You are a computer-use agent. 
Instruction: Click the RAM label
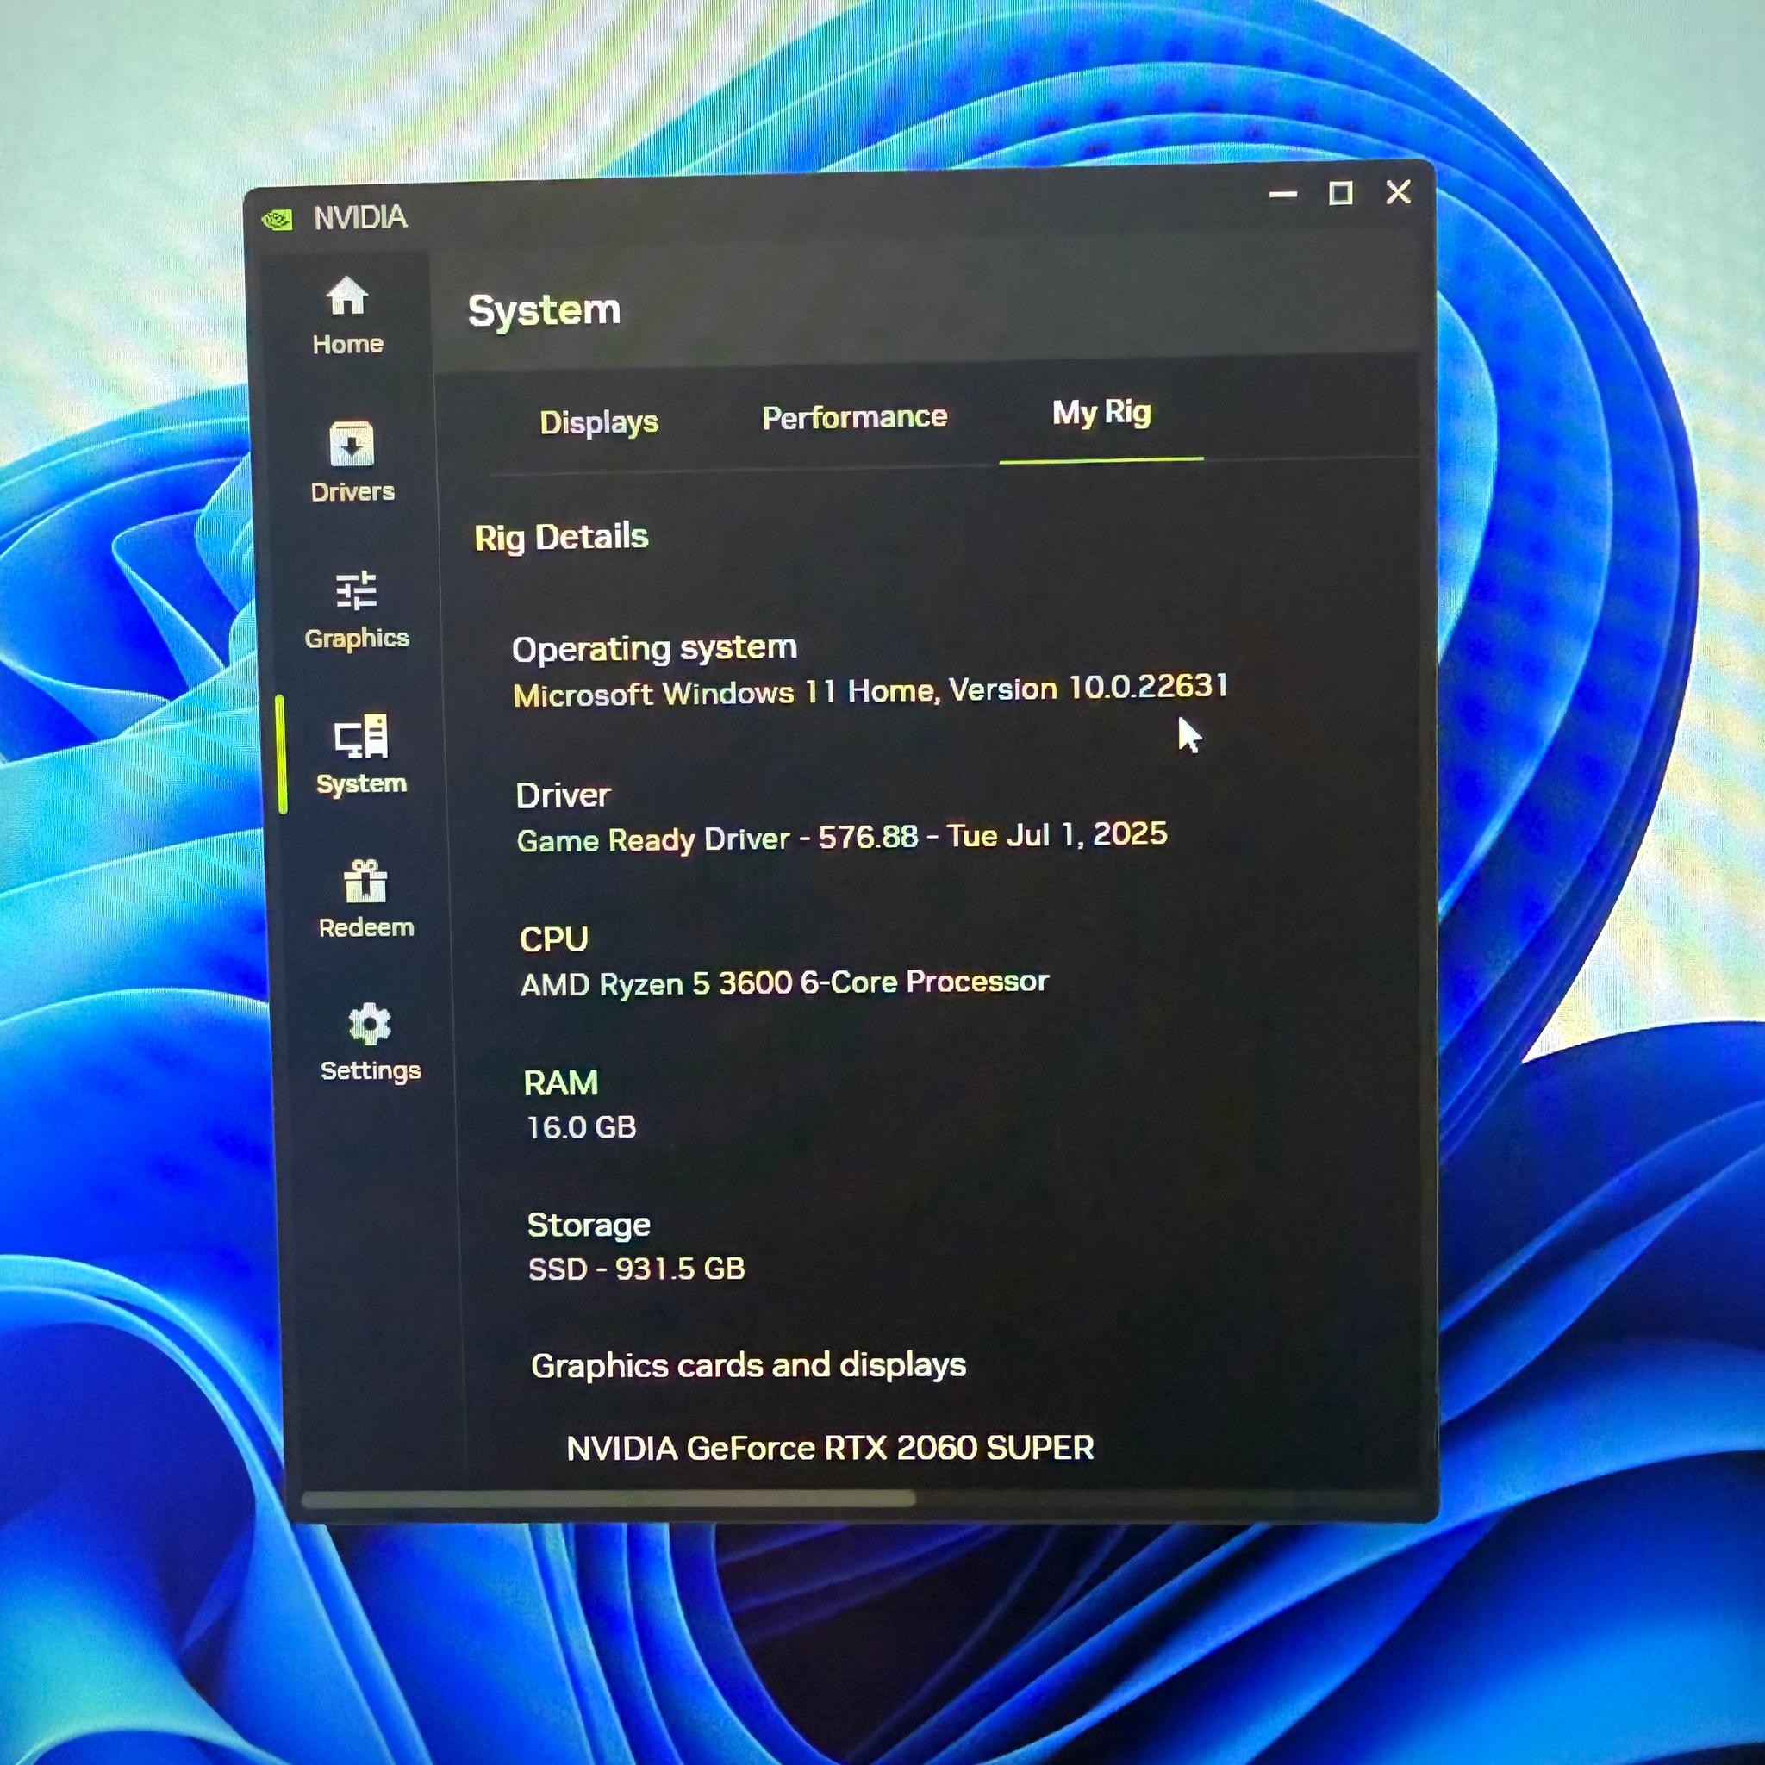560,1082
